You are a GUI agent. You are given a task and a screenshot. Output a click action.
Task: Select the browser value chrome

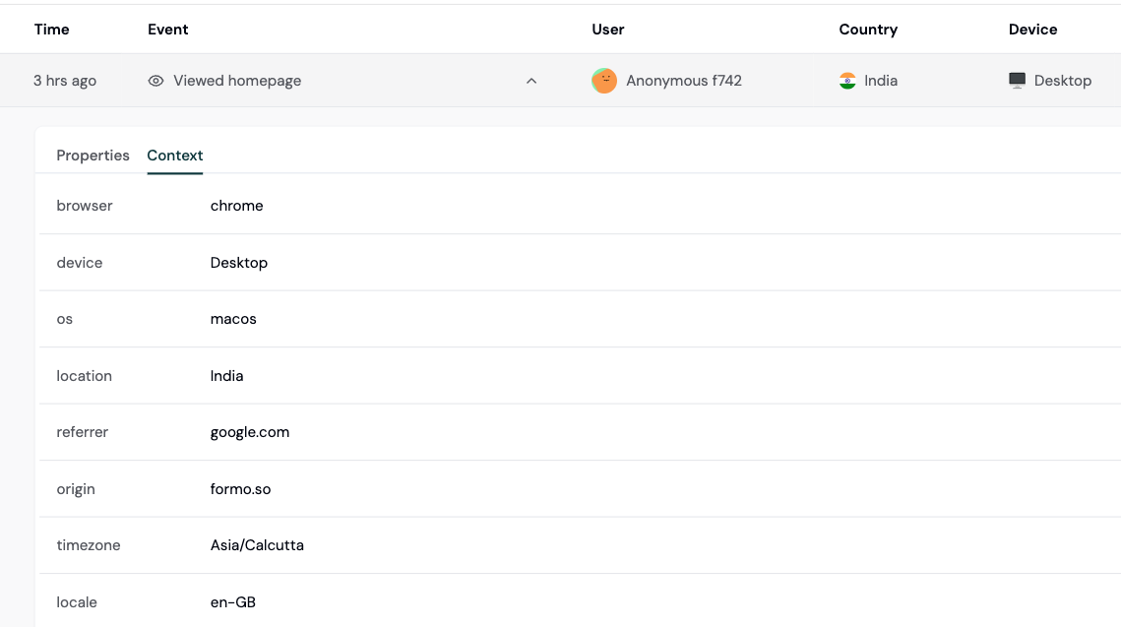[236, 206]
